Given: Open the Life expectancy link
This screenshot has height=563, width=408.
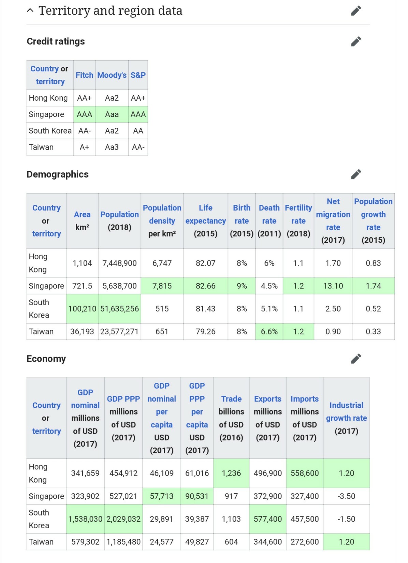Looking at the screenshot, I should (205, 214).
